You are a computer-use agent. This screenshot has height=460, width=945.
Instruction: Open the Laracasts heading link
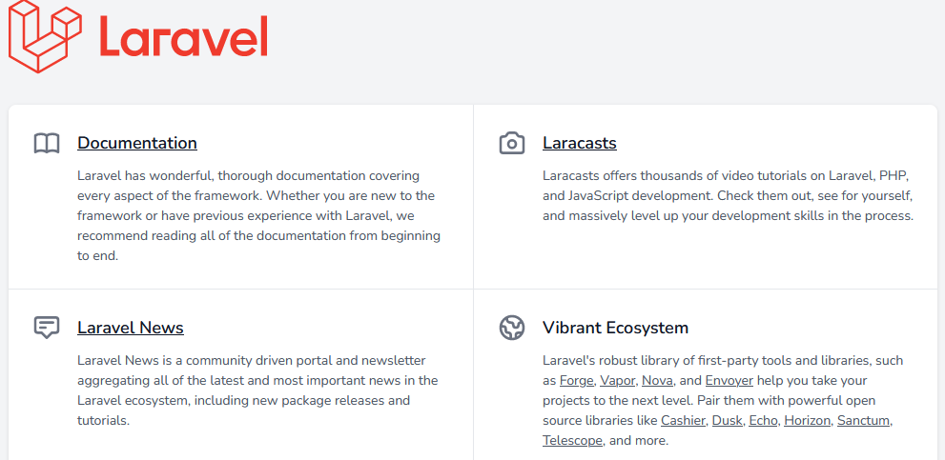coord(580,143)
